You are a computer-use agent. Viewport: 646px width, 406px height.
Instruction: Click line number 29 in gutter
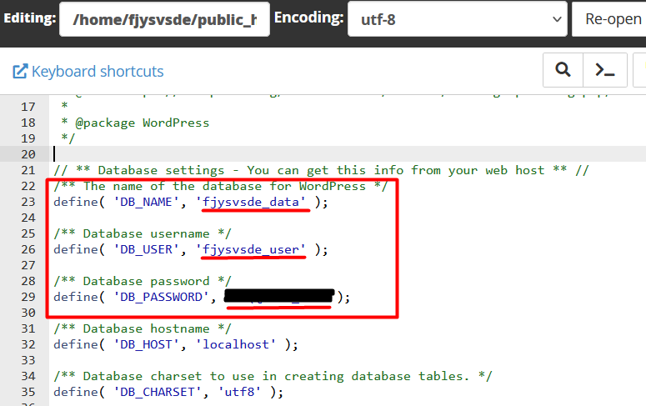(x=28, y=297)
